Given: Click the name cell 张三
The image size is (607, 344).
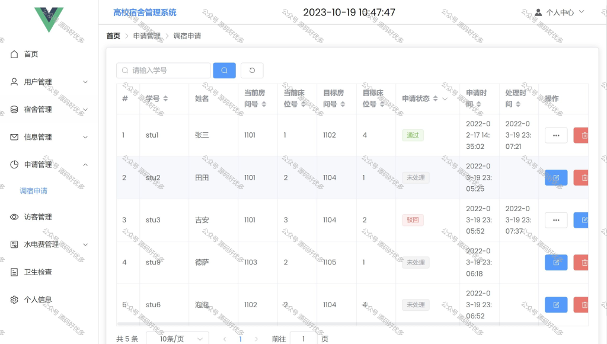Looking at the screenshot, I should click(202, 135).
